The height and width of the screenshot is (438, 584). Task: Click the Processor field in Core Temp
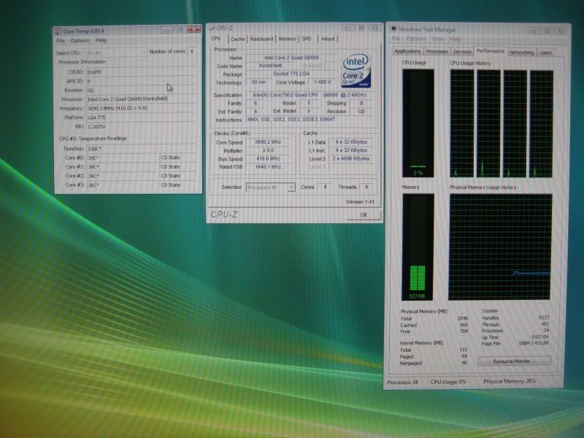click(141, 99)
